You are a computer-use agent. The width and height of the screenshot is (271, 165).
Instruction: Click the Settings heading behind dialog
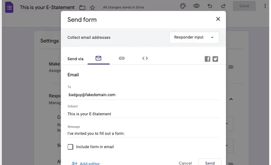tap(50, 41)
